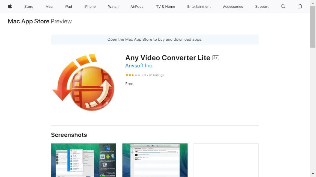Click the scrollbar down arrow
The height and width of the screenshot is (177, 316).
[x=313, y=174]
